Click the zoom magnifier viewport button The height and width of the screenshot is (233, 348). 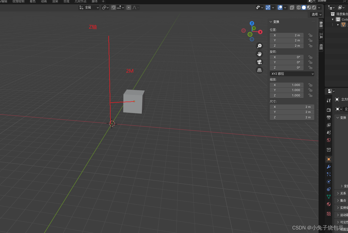point(259,46)
